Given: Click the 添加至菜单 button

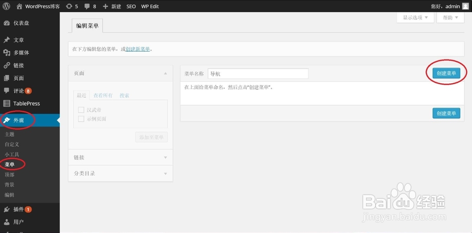Looking at the screenshot, I should pyautogui.click(x=152, y=137).
